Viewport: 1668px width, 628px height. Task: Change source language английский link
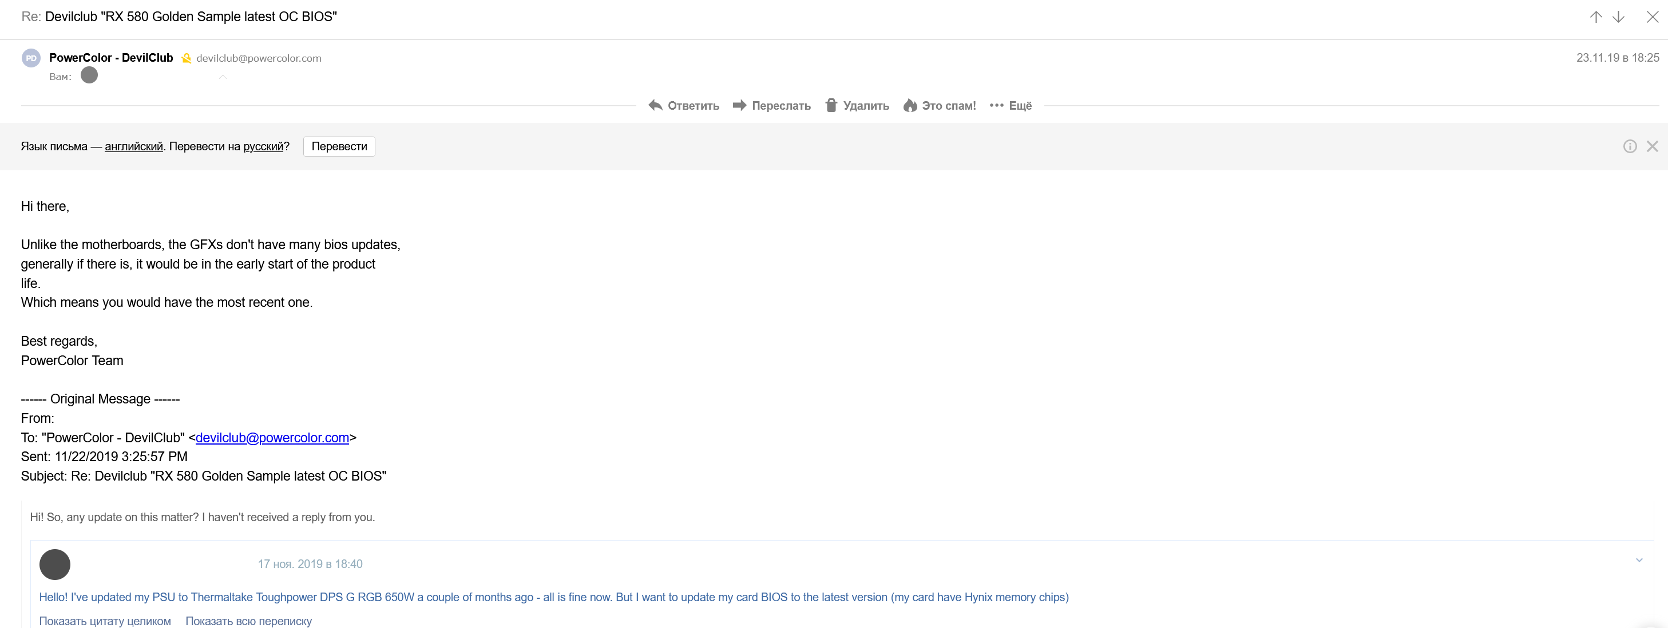coord(133,146)
